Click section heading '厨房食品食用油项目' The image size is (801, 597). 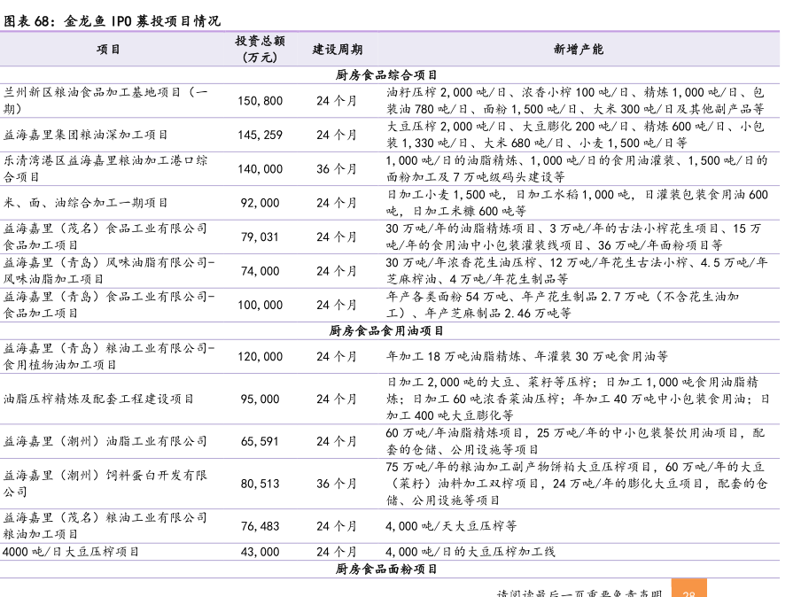(386, 331)
